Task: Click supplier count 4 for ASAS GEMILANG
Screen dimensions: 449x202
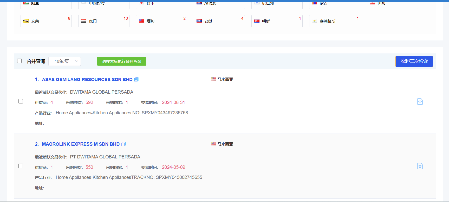Action: click(52, 102)
